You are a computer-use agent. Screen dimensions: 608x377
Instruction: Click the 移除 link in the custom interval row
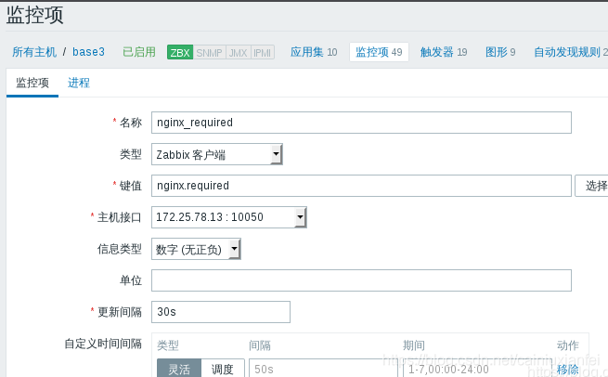(568, 370)
